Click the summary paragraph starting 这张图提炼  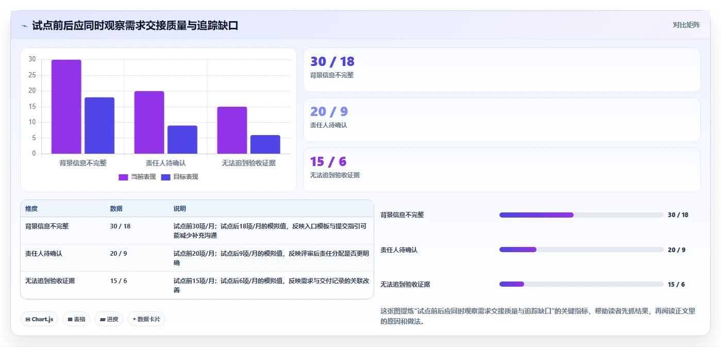point(538,316)
